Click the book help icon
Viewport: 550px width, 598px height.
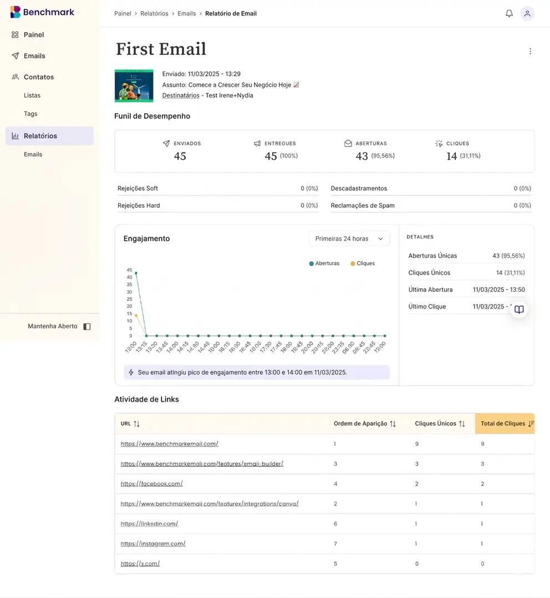tap(519, 310)
